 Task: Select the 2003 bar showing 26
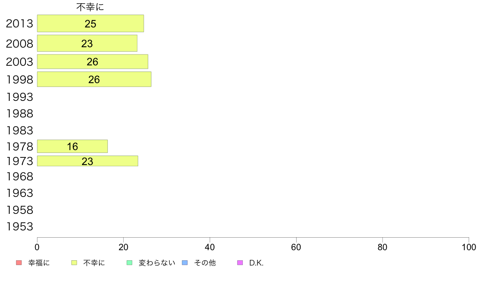tap(93, 61)
